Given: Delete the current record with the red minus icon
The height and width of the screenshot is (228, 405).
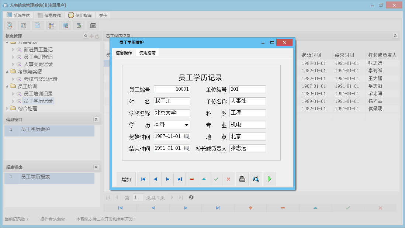Looking at the screenshot, I should pos(192,179).
